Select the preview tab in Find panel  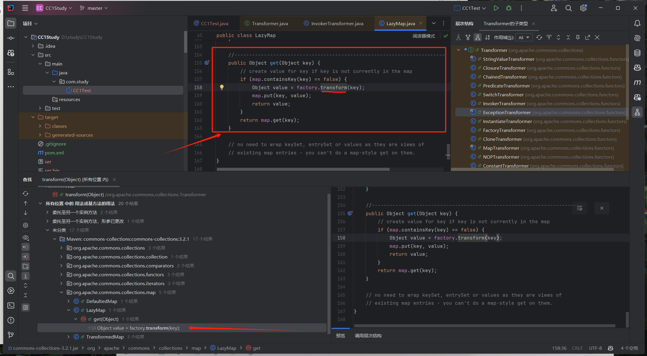click(340, 336)
